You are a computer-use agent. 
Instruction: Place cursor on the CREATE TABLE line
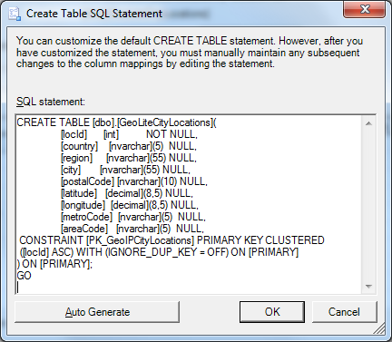click(117, 122)
